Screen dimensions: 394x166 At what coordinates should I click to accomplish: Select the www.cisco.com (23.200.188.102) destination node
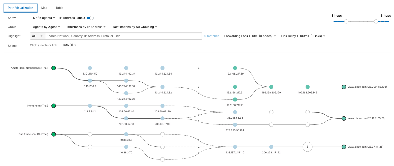tap(344, 87)
